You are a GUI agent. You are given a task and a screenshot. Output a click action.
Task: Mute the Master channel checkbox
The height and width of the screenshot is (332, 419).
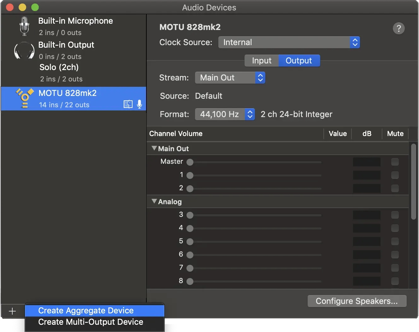[395, 162]
